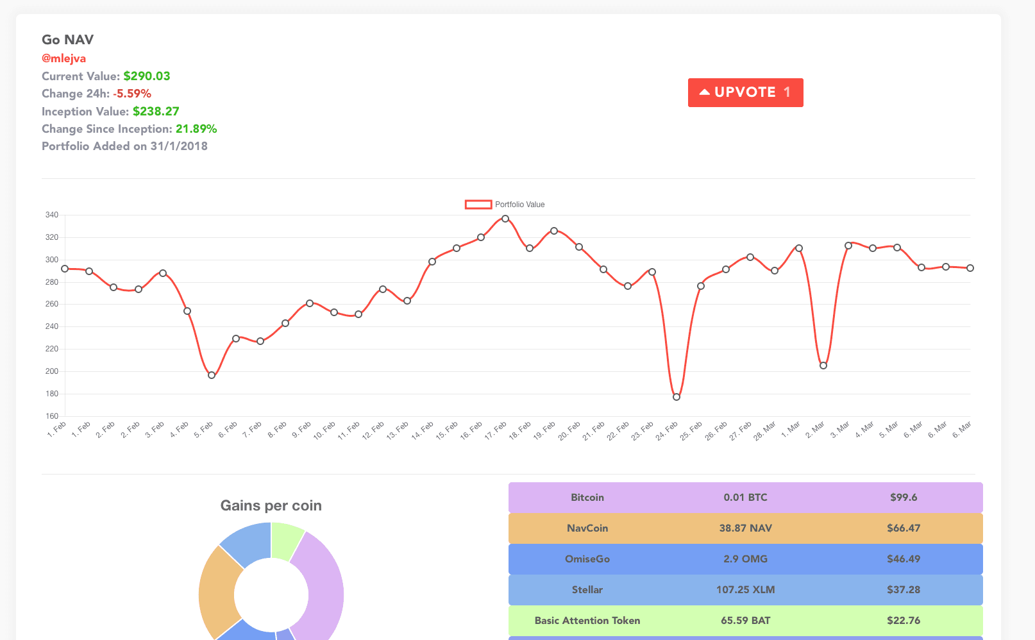Viewport: 1035px width, 640px height.
Task: Click the Stellar holdings row
Action: pyautogui.click(x=745, y=590)
